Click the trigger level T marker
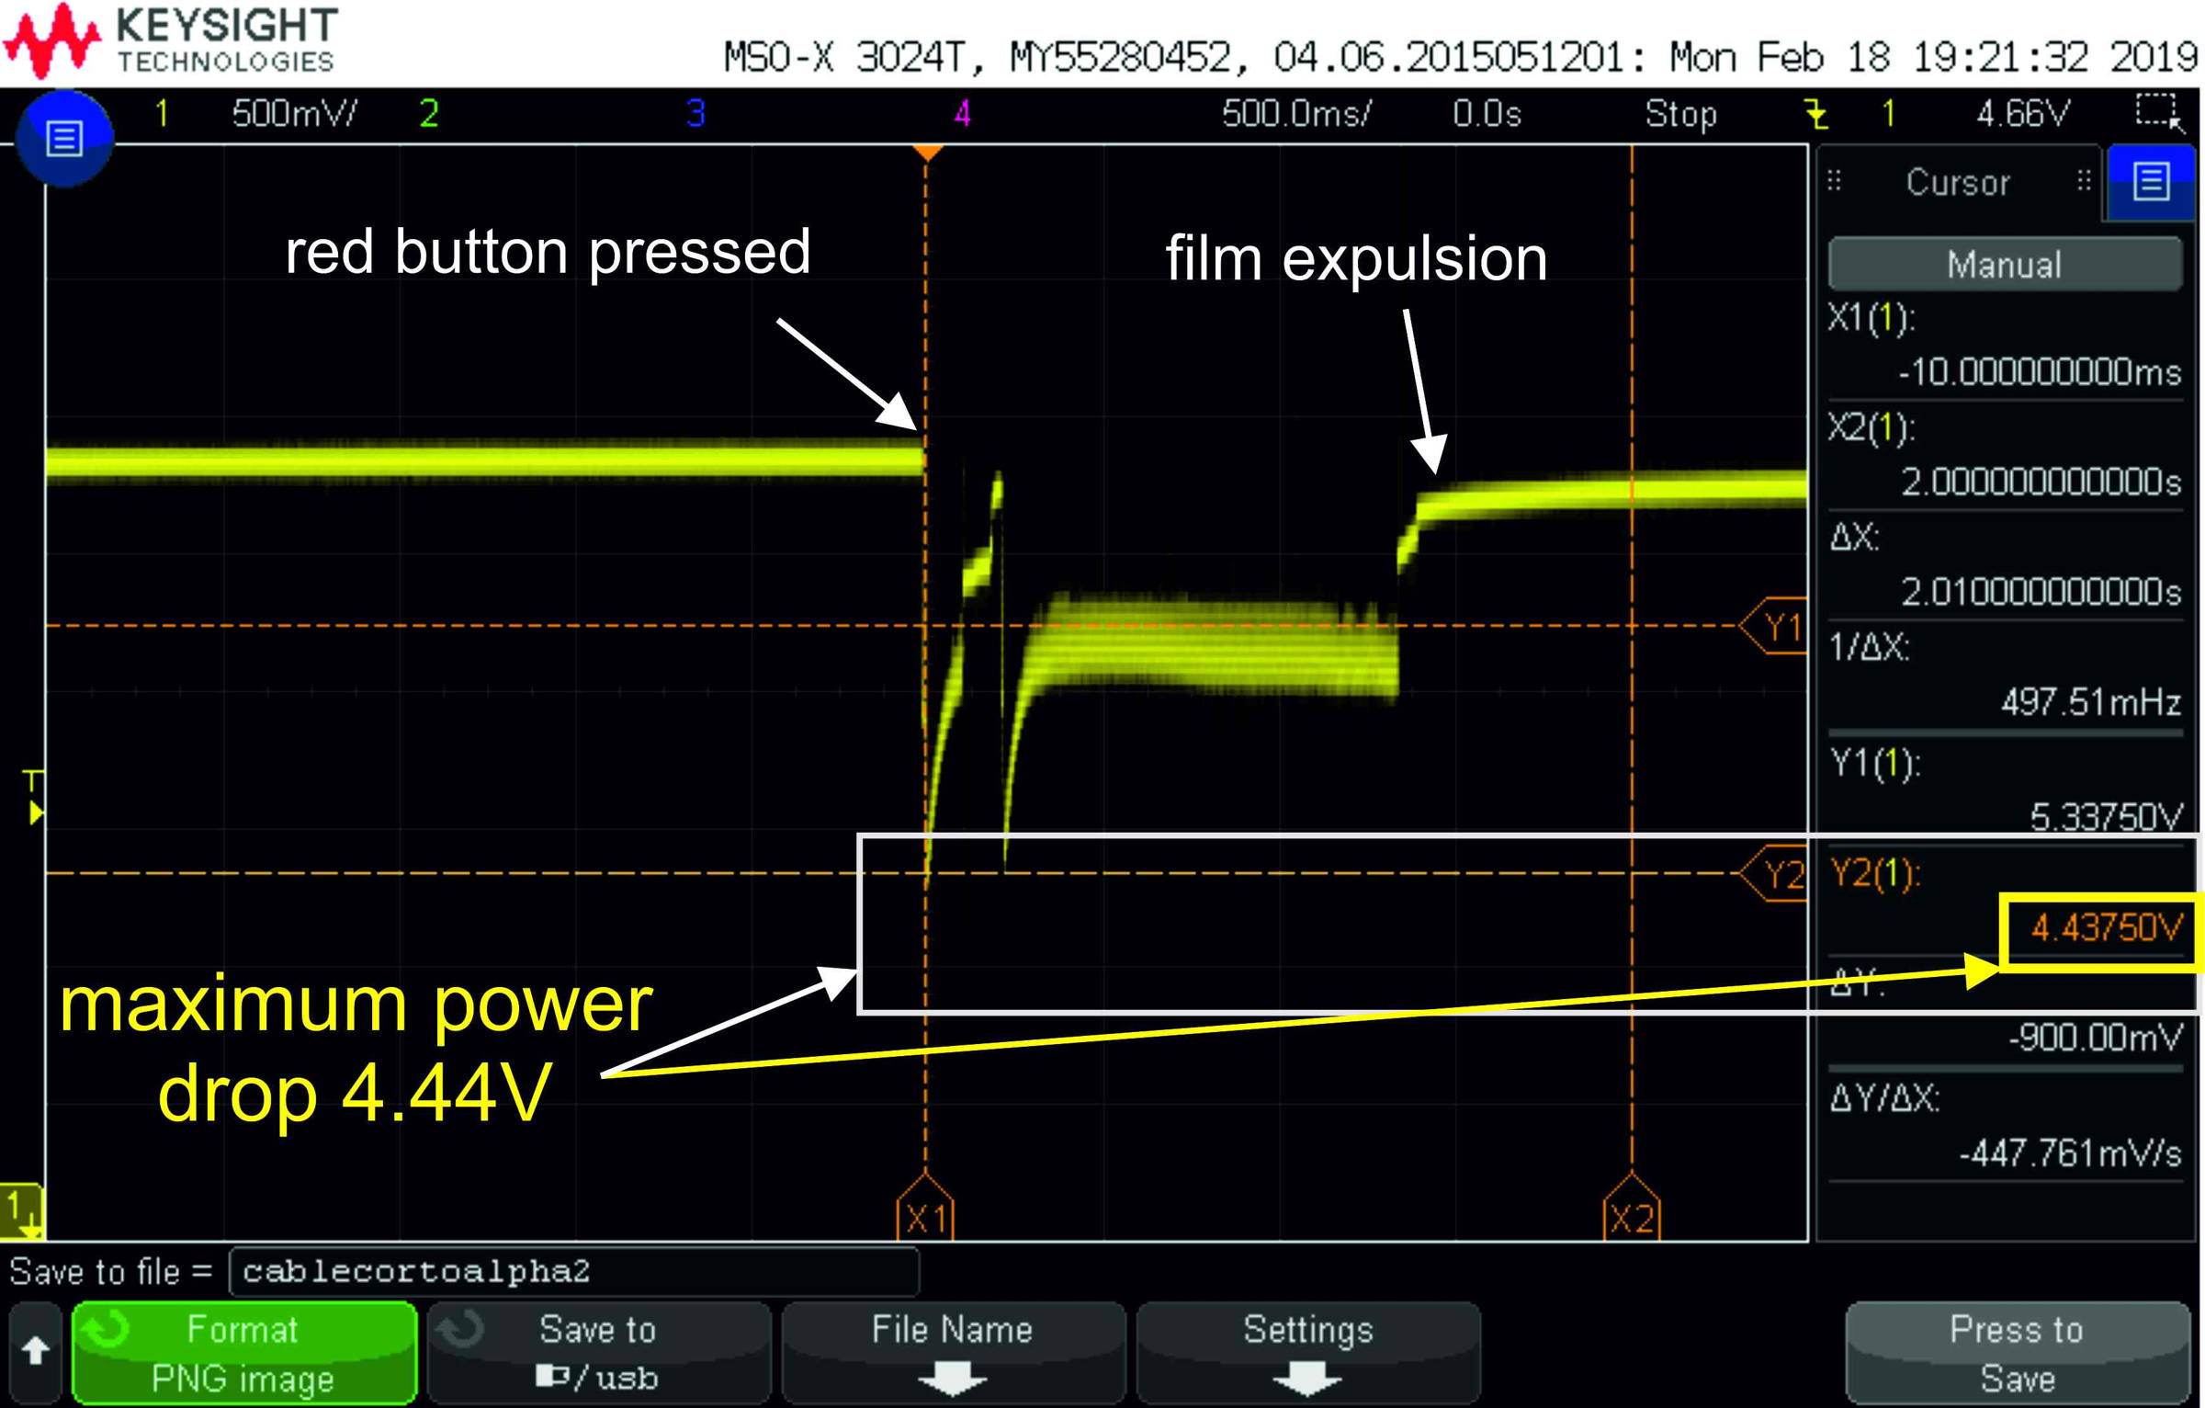This screenshot has height=1408, width=2205. pos(34,797)
